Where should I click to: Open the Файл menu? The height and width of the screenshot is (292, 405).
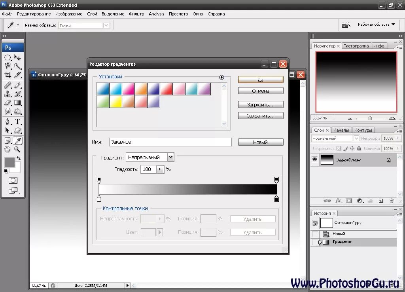pos(7,14)
